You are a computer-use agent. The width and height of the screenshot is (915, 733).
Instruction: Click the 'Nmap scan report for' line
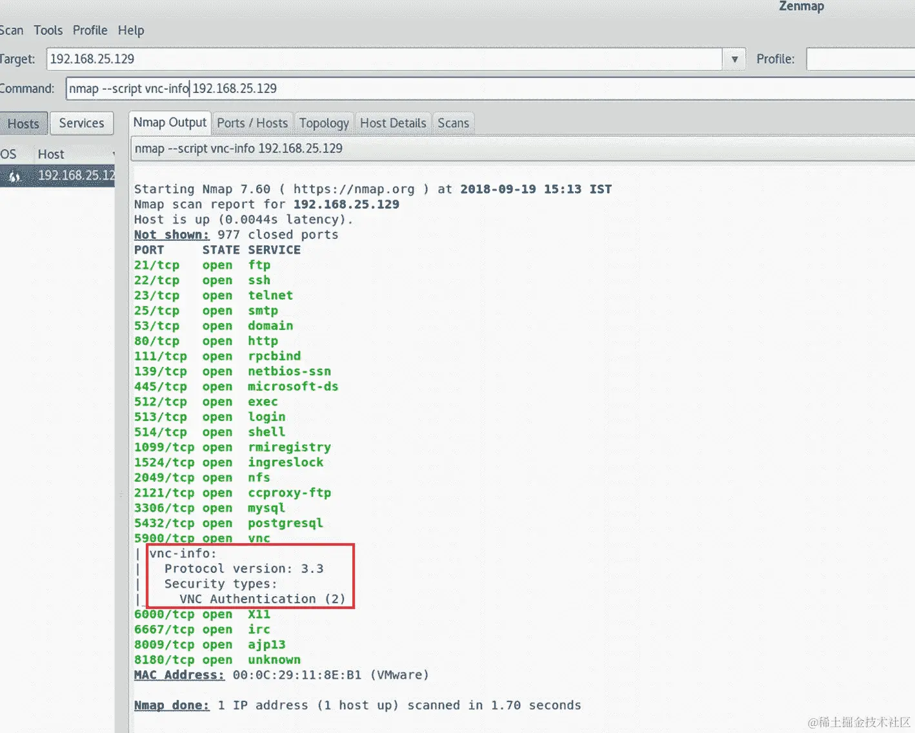click(266, 205)
